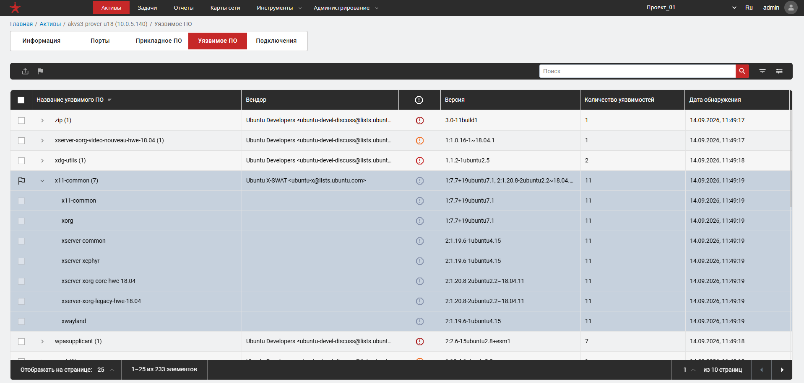The width and height of the screenshot is (804, 383).
Task: Click the flag icon in toolbar
Action: click(40, 71)
